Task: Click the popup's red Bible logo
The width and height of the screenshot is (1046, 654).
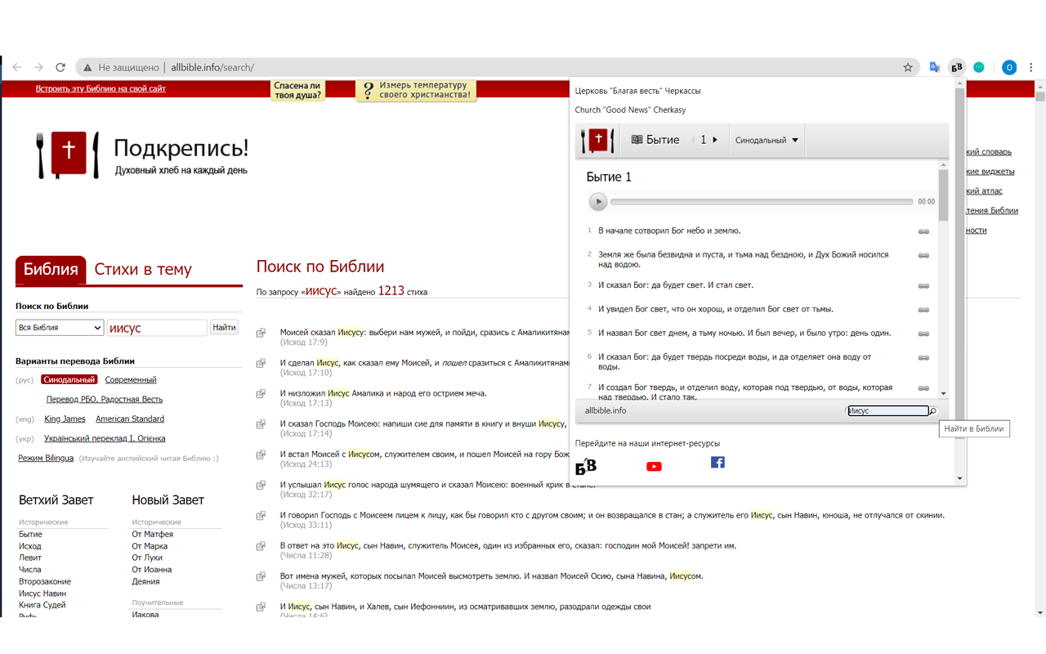Action: 597,140
